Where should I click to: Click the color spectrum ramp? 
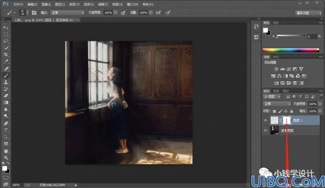pyautogui.click(x=291, y=50)
